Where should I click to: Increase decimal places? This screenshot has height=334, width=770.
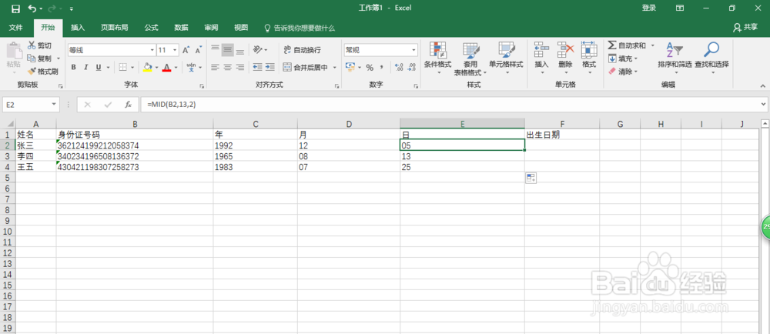tap(399, 68)
